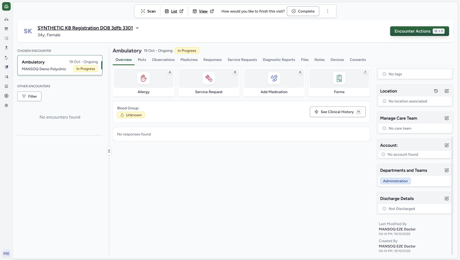View location history clock icon
460x260 pixels.
pos(436,91)
